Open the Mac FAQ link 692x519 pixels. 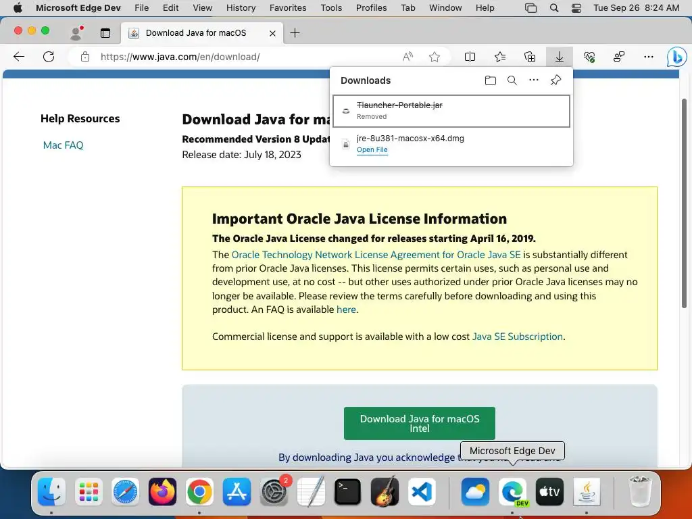[x=63, y=145]
